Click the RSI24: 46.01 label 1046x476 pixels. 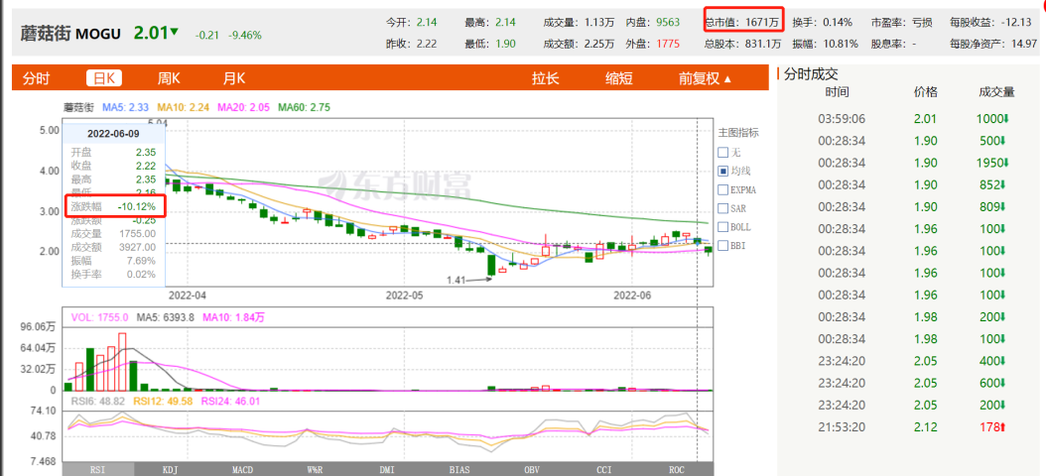(231, 401)
